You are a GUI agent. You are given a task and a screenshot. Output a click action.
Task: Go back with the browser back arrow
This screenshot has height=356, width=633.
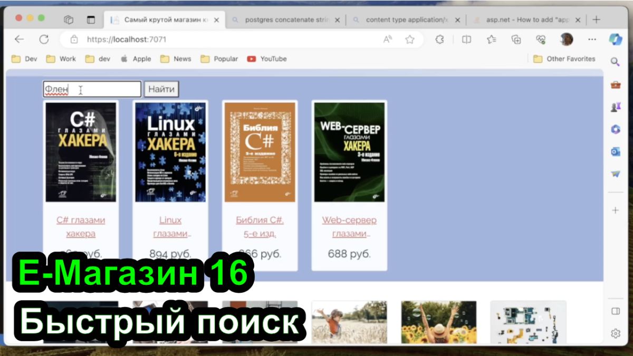pyautogui.click(x=20, y=39)
